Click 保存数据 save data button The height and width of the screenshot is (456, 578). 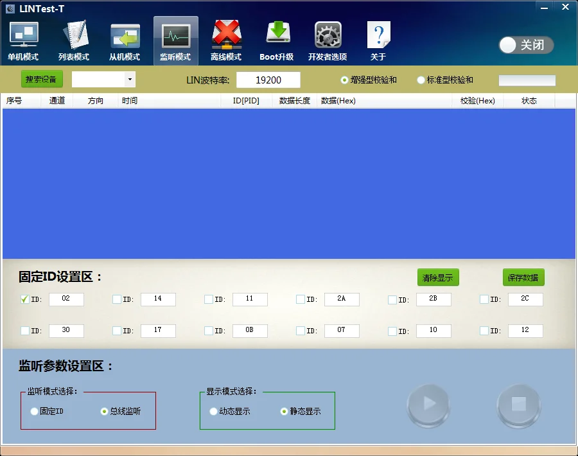(523, 277)
